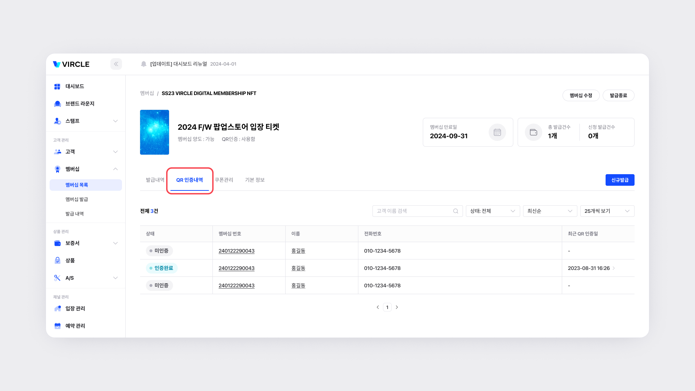The image size is (695, 391).
Task: Open the 최신순 sort dropdown
Action: [x=549, y=211]
